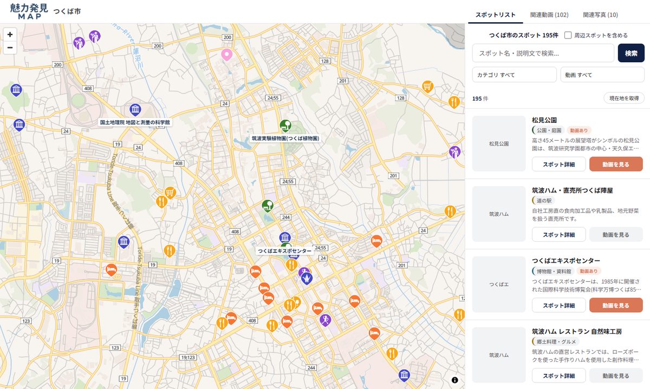Click the hotel marker northeast of Expo Center

point(377,241)
